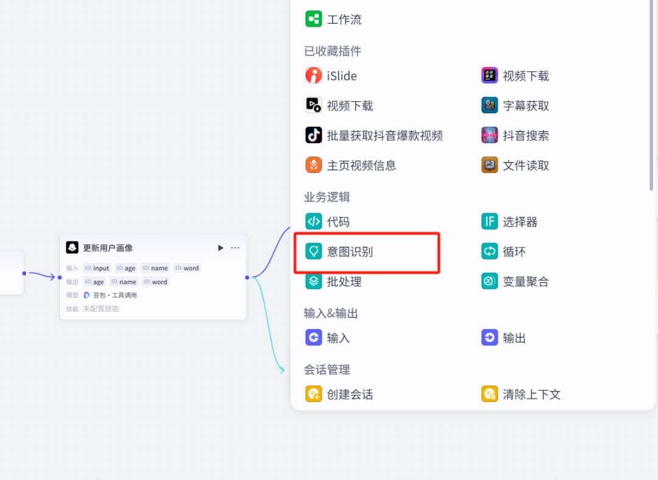Click 未配置技能 to configure skills

(x=101, y=308)
